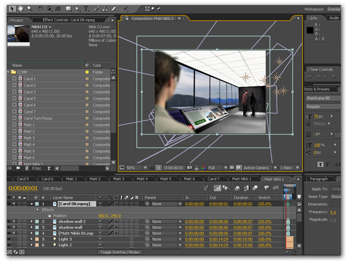Select the Hand tool
This screenshot has width=355, height=270.
pos(20,8)
